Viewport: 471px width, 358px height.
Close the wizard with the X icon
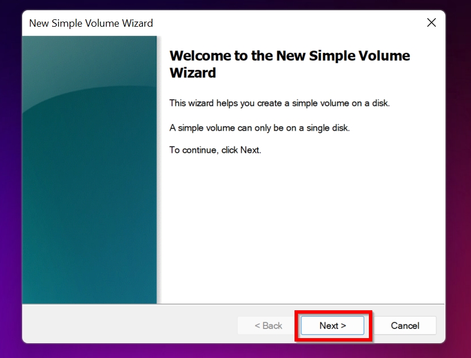point(431,23)
